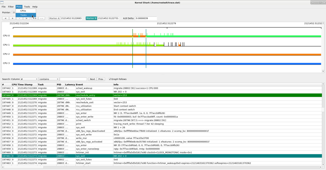
Task: Click the Latency column header
Action: (70, 85)
